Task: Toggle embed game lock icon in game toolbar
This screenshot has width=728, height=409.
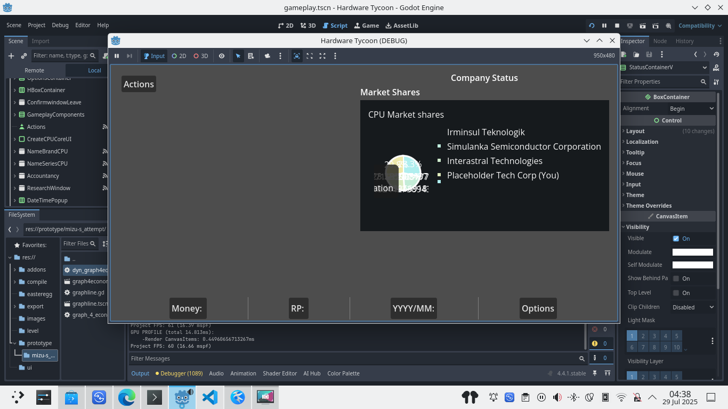Action: click(x=297, y=56)
